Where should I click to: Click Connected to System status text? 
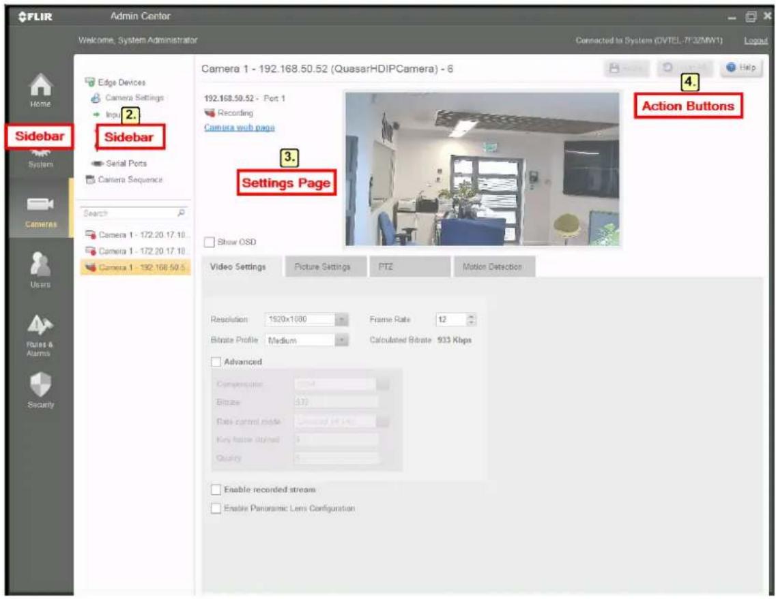(649, 40)
